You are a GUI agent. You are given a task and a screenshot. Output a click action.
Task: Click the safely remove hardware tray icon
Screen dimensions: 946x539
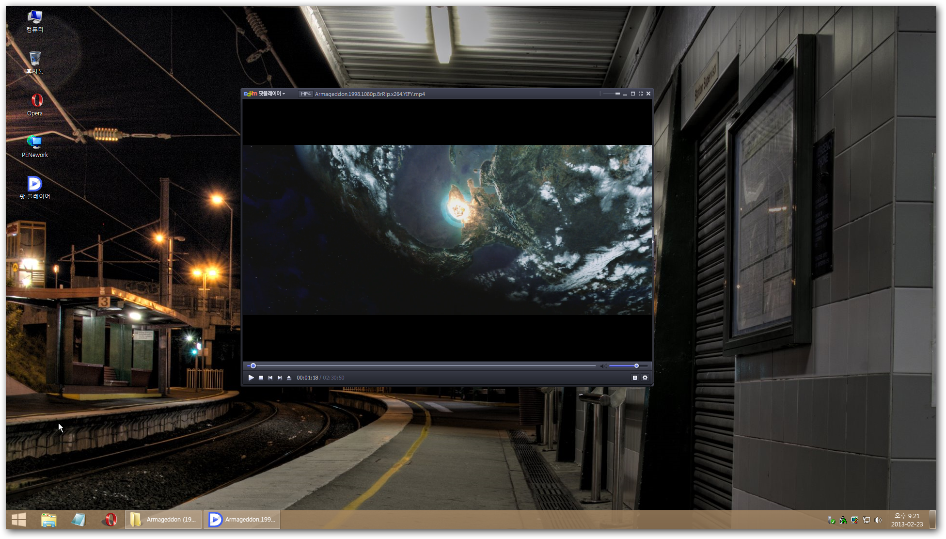coord(831,520)
